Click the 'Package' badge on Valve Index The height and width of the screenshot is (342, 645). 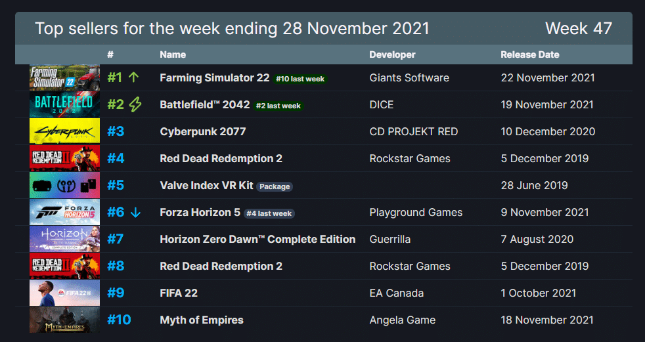275,186
